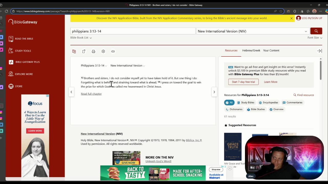Switch to the Hebrew/Greek tab
328x184 pixels.
pyautogui.click(x=251, y=51)
